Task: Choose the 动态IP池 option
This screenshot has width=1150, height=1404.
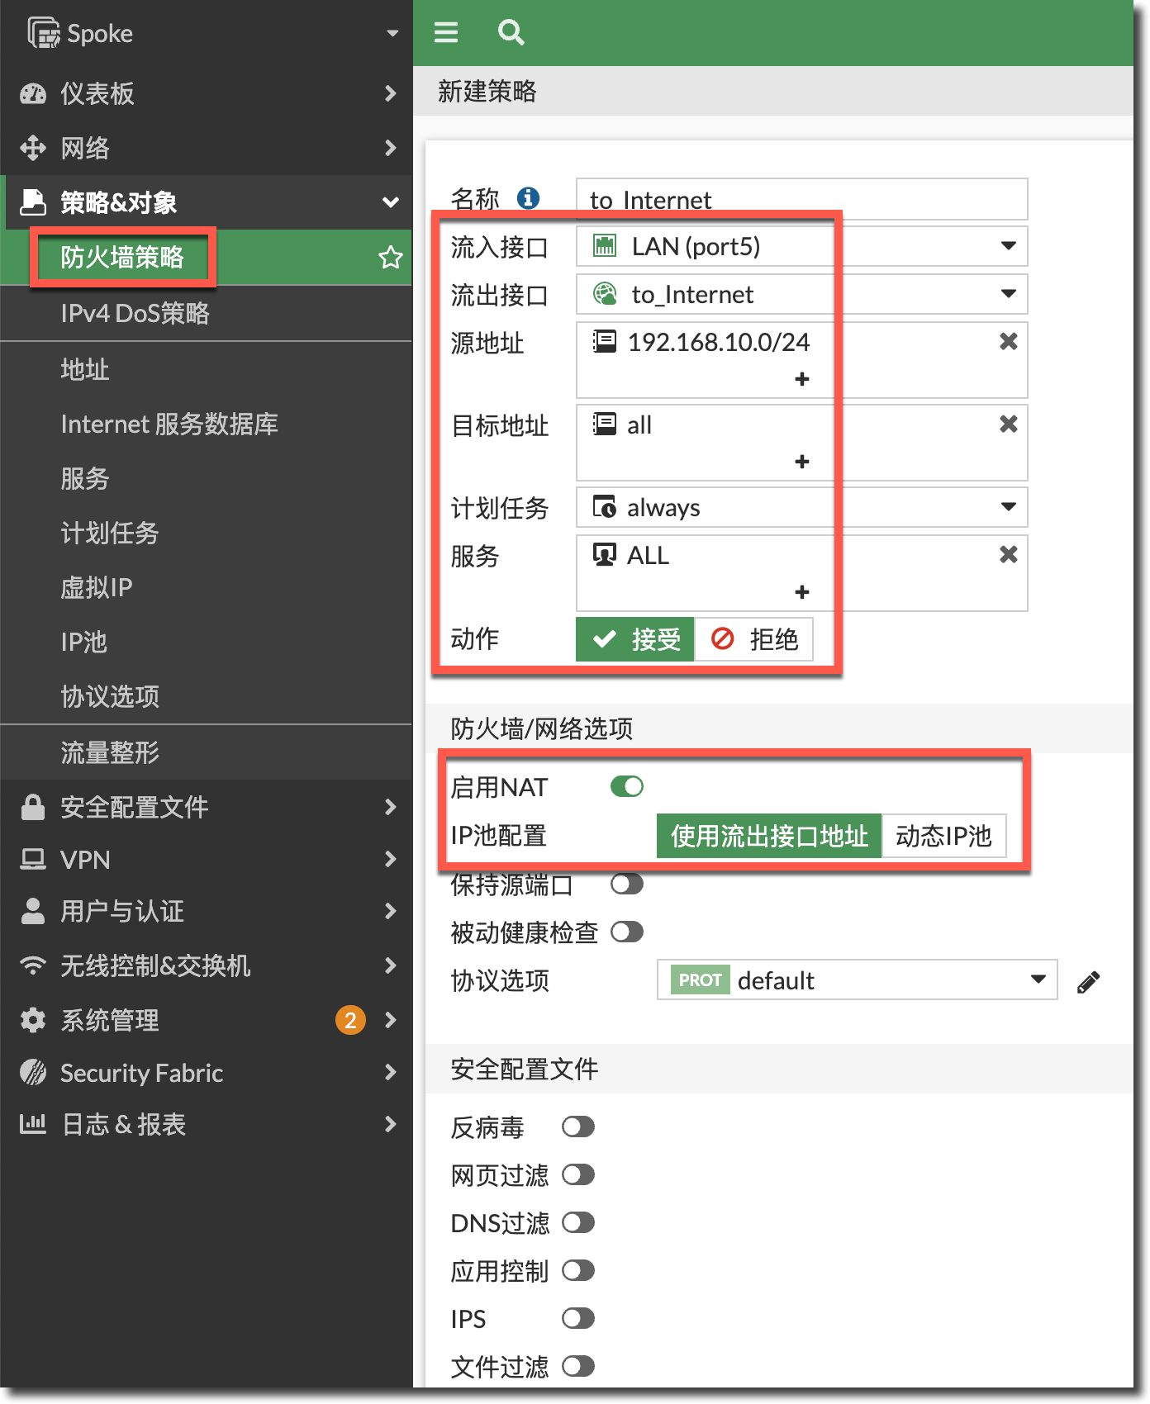Action: 943,836
